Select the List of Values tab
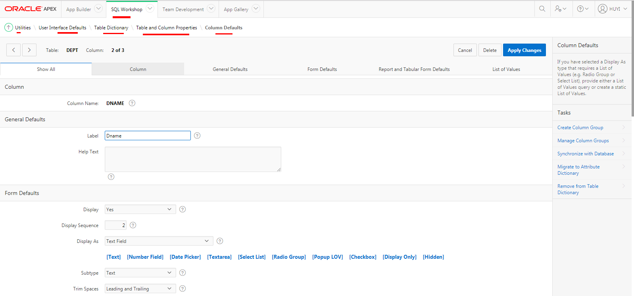634x296 pixels. [506, 69]
